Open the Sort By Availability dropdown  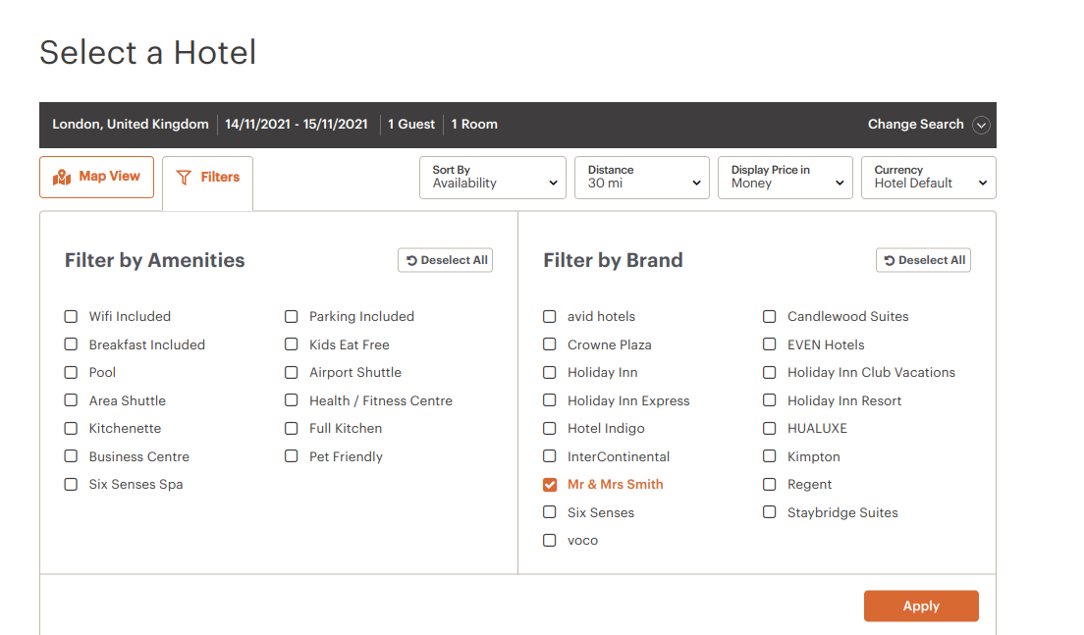point(493,178)
